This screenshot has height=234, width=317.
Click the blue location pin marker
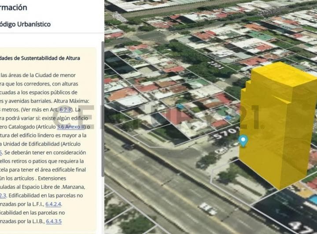tap(243, 140)
